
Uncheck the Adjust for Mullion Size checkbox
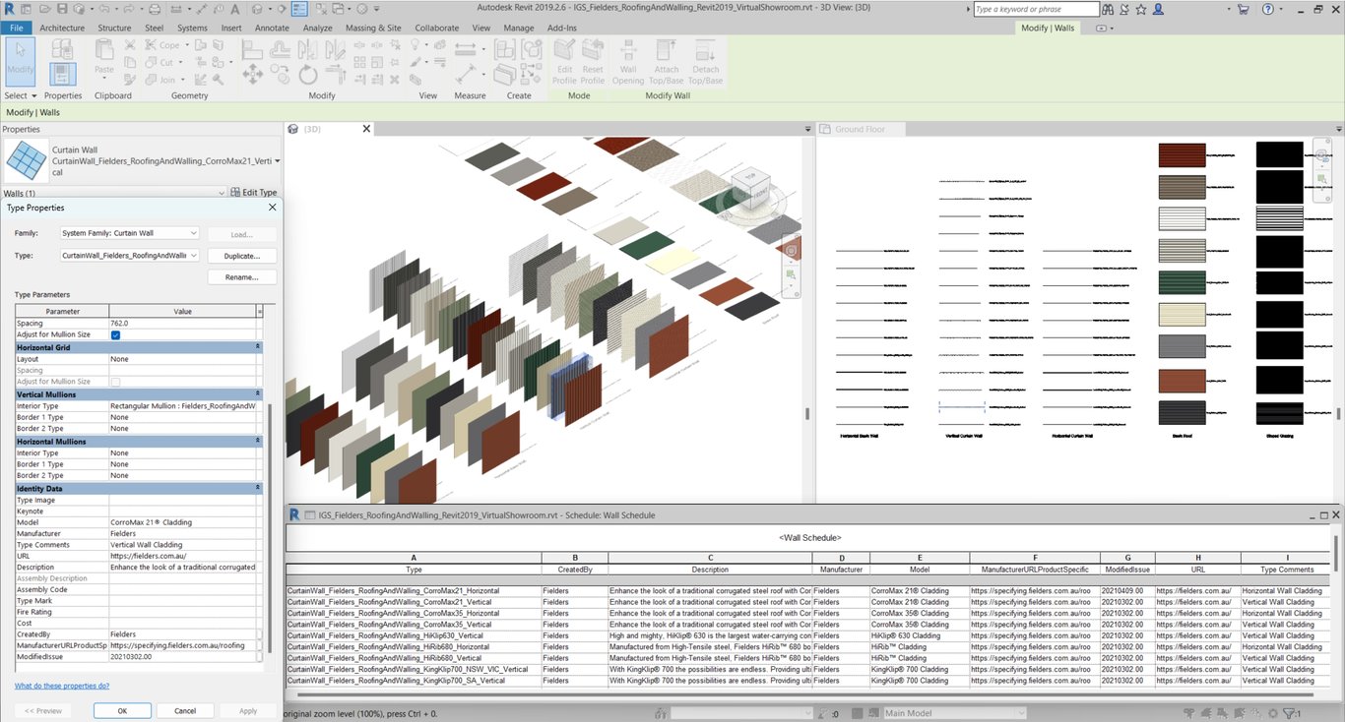pyautogui.click(x=116, y=335)
